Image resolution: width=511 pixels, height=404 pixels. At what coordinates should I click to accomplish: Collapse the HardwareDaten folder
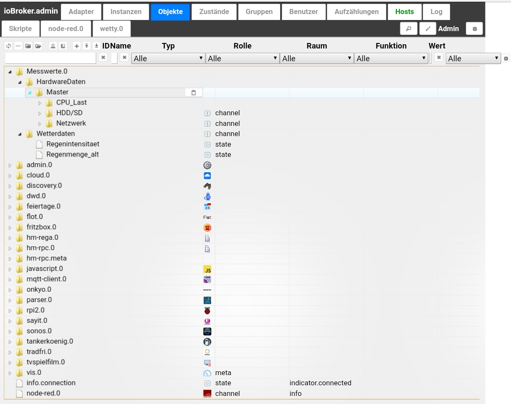tap(20, 82)
